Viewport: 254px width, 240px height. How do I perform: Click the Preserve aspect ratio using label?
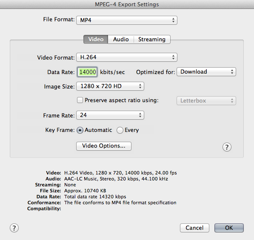click(x=122, y=100)
